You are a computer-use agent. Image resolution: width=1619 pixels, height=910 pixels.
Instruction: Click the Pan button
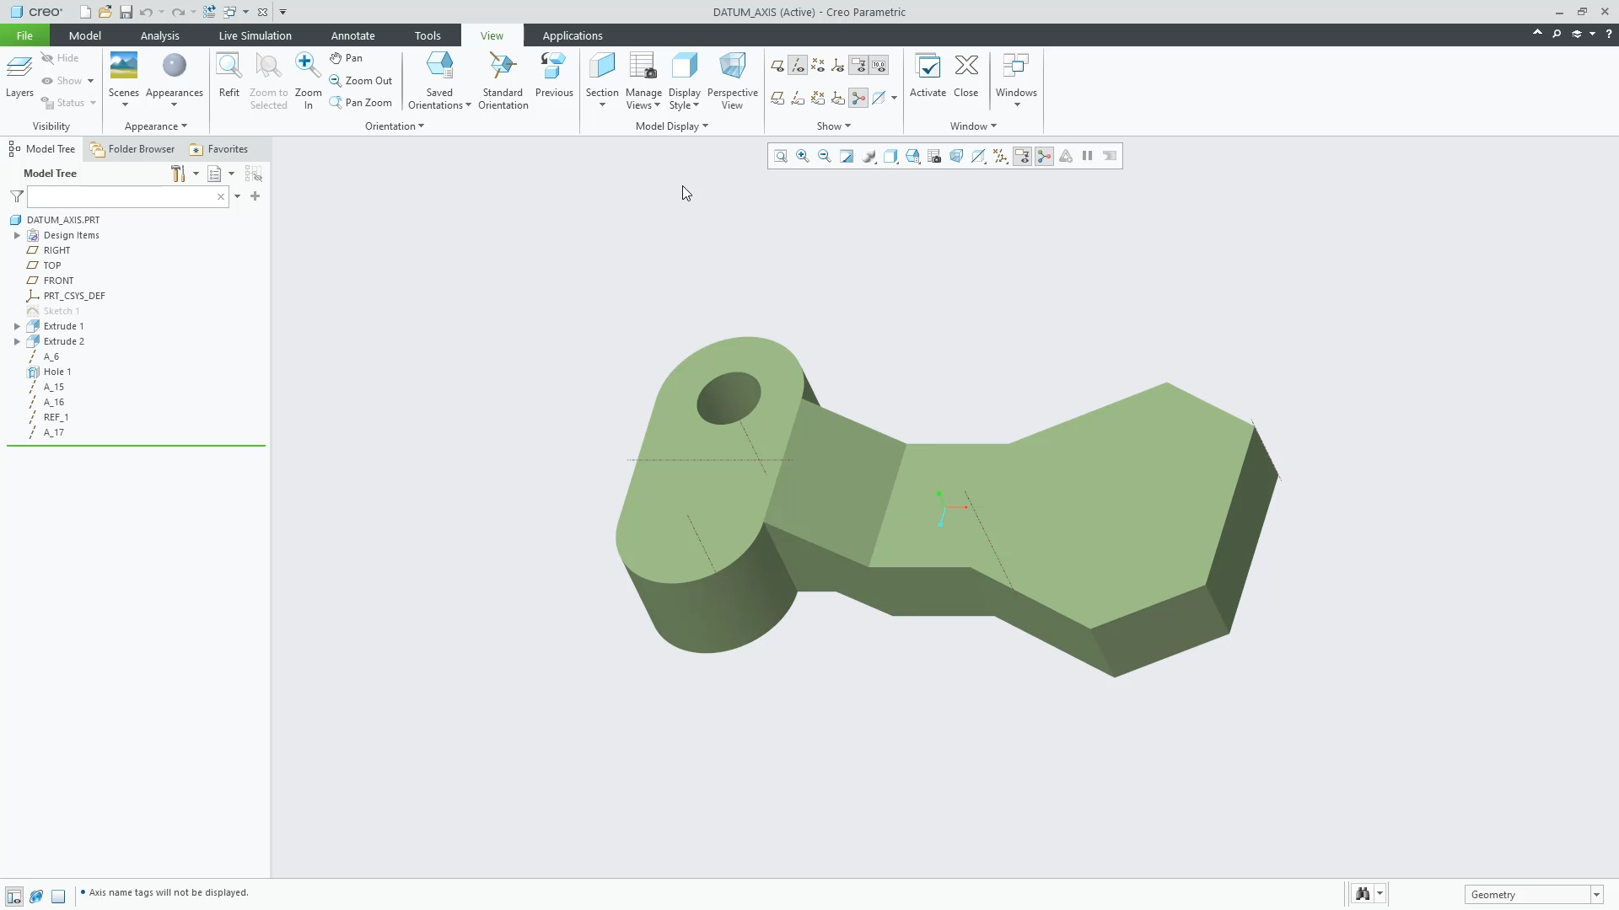coord(347,58)
